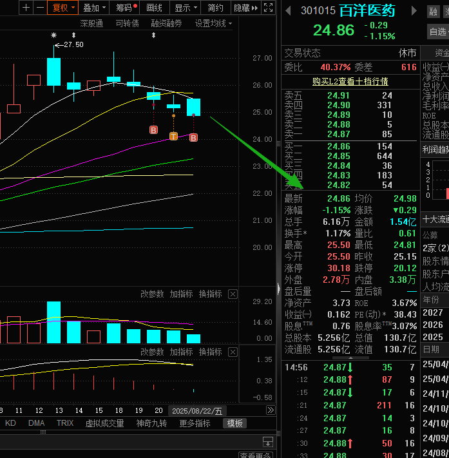Screen dimensions: 449x458
Task: Click volume panel 改参数
Action: (x=152, y=294)
